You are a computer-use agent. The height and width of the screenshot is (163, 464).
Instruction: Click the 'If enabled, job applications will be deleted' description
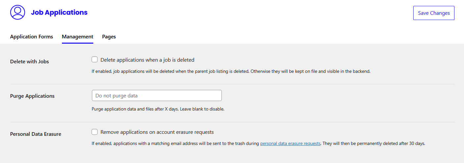tap(231, 71)
